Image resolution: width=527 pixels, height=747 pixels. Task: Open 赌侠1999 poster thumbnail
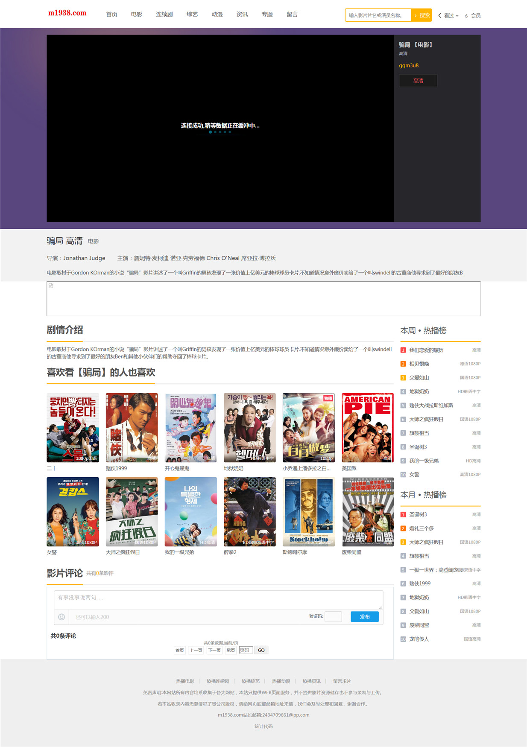click(132, 428)
